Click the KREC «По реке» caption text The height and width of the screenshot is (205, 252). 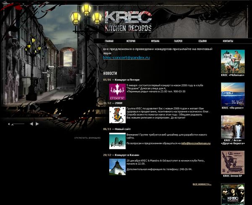(x=233, y=108)
